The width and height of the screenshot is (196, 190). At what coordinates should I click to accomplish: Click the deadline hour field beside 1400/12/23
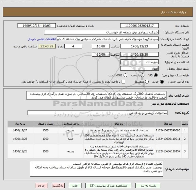pos(101,46)
